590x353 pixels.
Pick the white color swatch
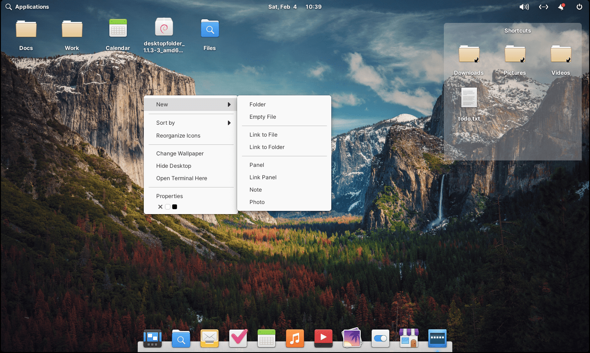[x=168, y=207]
